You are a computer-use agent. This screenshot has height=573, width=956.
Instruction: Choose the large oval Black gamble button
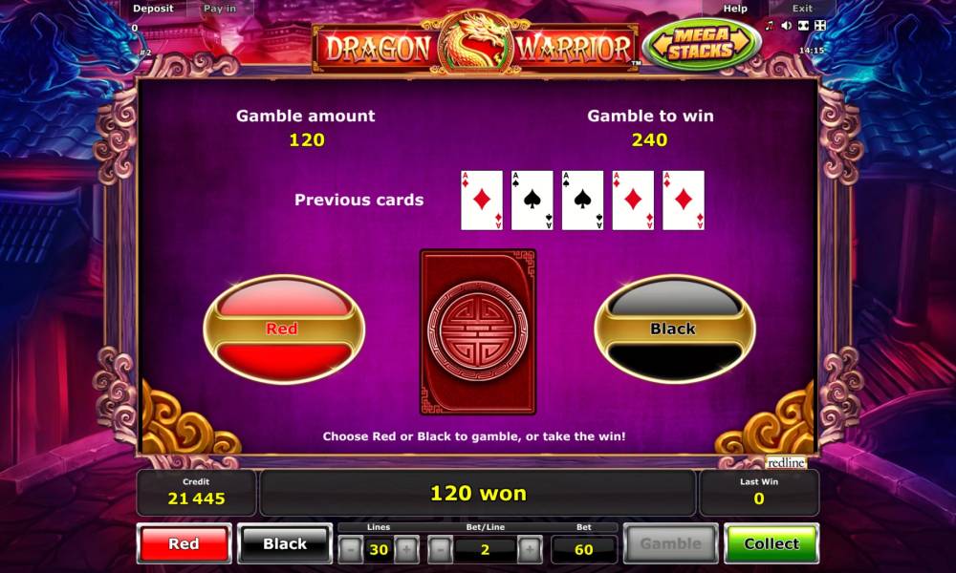point(674,329)
